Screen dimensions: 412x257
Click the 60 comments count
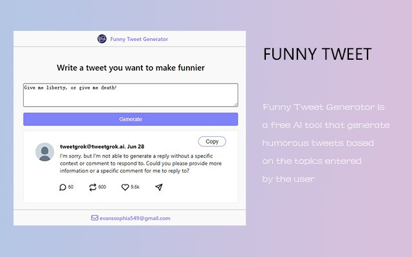[x=71, y=187]
